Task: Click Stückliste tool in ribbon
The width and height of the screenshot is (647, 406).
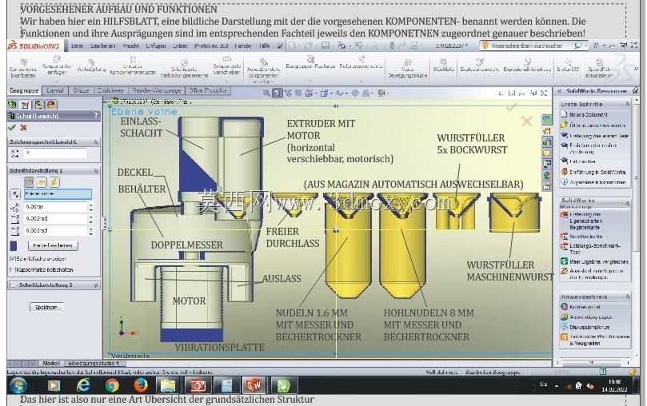Action: pyautogui.click(x=444, y=65)
